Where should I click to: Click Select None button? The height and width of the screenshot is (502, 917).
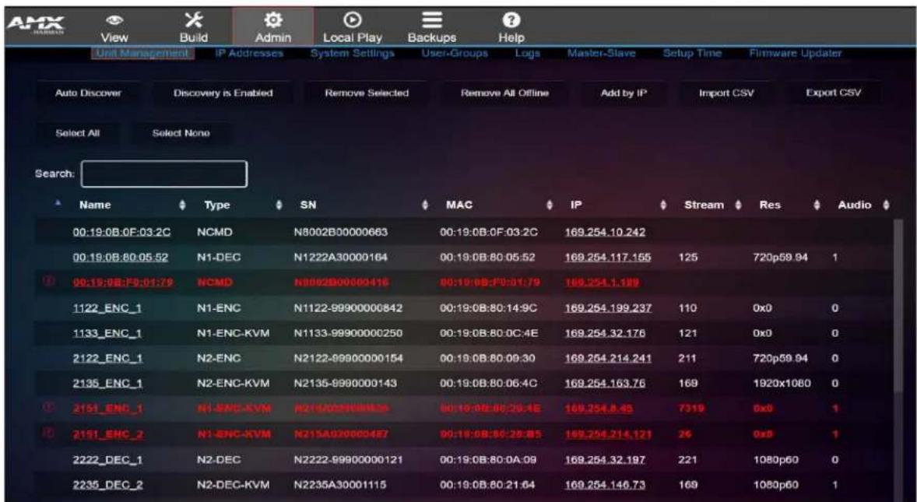click(181, 133)
